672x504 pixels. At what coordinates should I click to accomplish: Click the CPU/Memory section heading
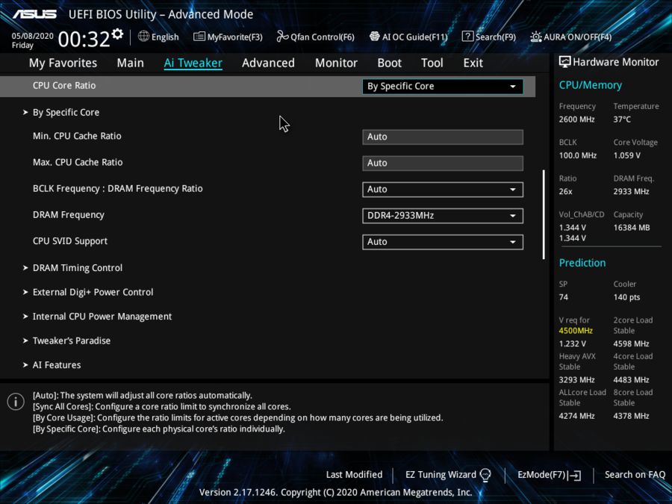tap(590, 85)
